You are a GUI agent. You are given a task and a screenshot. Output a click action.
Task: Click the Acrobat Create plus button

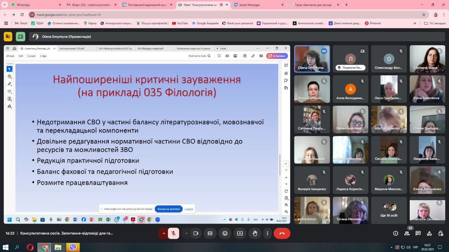[221, 48]
